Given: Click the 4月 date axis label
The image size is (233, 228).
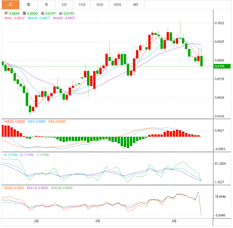Looking at the screenshot, I should pyautogui.click(x=174, y=221).
